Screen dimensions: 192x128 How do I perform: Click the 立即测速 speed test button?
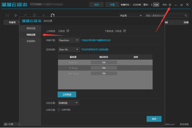tap(67, 95)
